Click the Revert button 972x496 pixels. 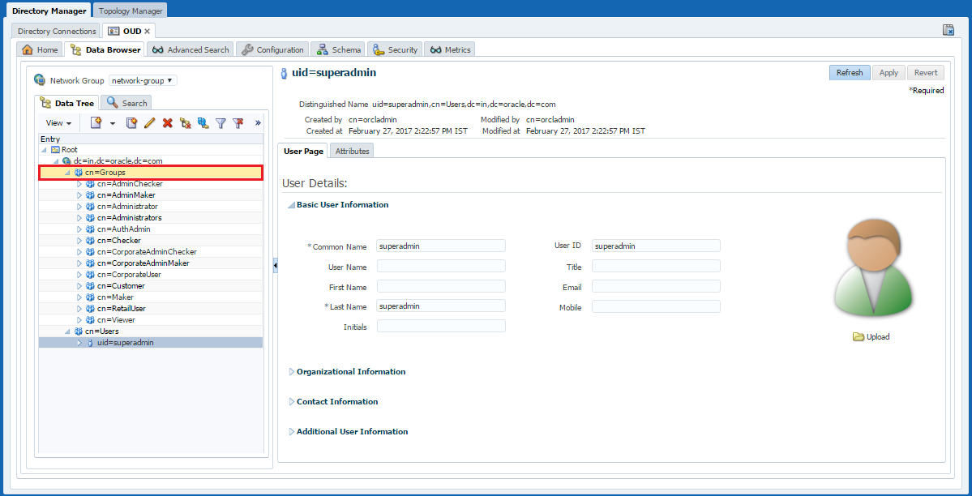pos(926,73)
